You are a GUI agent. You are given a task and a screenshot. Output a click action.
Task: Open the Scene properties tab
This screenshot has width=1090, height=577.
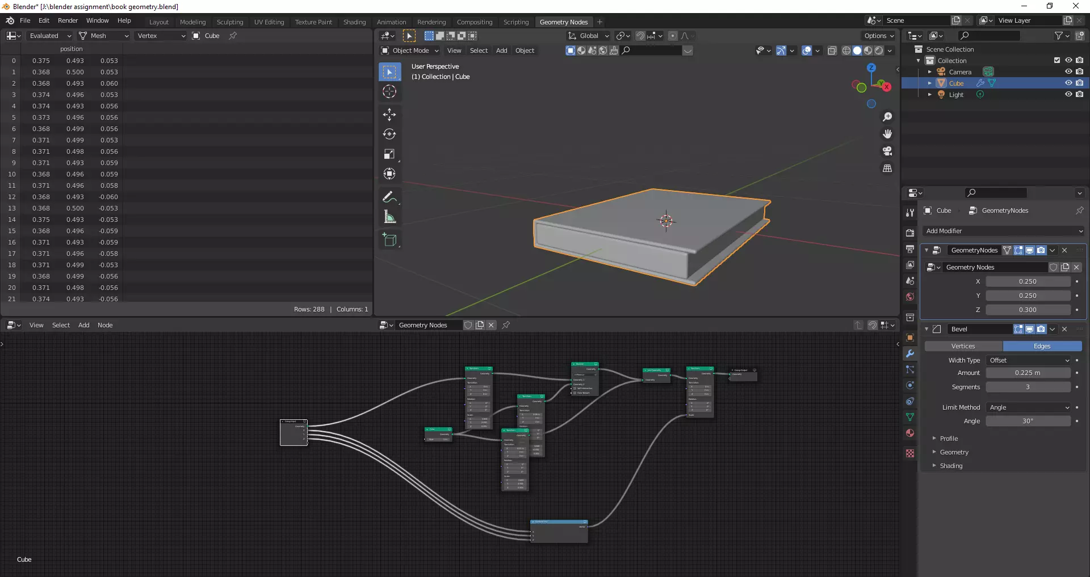910,281
